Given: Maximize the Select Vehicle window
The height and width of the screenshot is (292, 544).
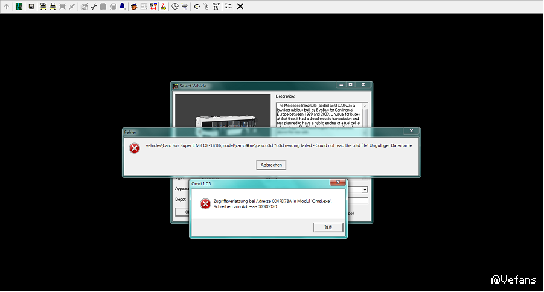Looking at the screenshot, I should [x=350, y=84].
